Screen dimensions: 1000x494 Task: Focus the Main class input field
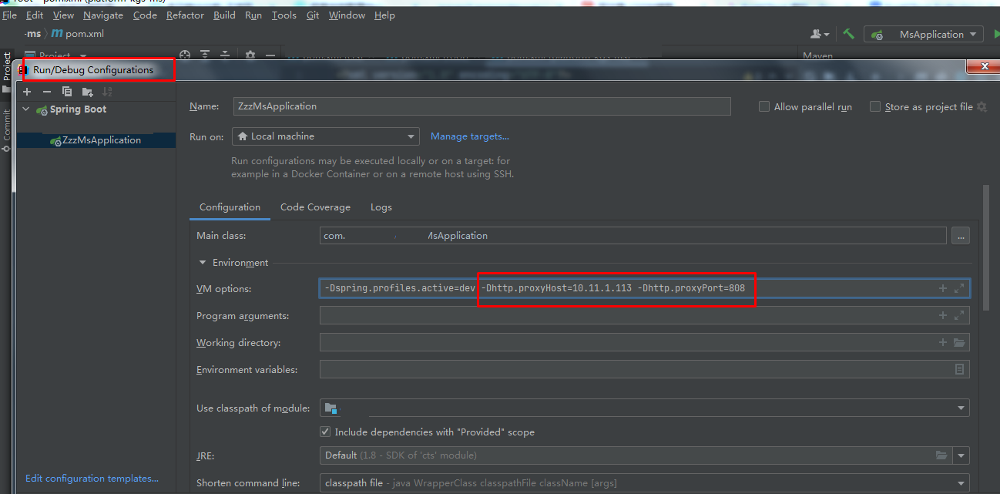pyautogui.click(x=633, y=236)
